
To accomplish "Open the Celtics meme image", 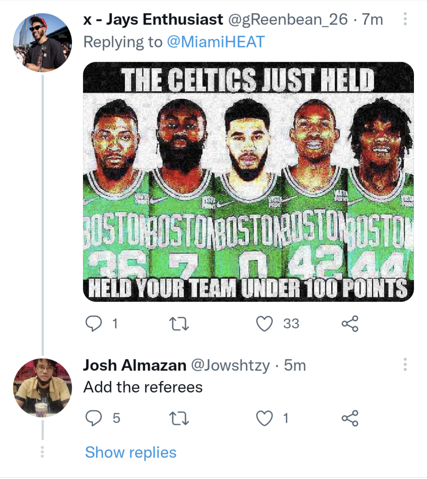I will (248, 181).
